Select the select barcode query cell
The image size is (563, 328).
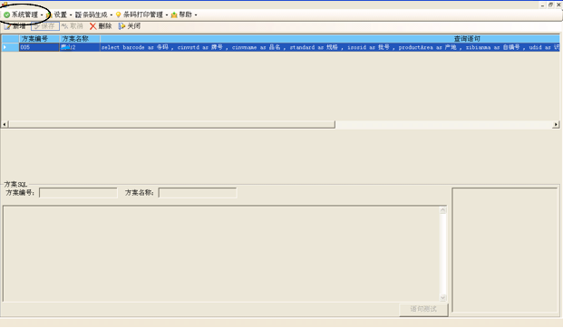[330, 47]
